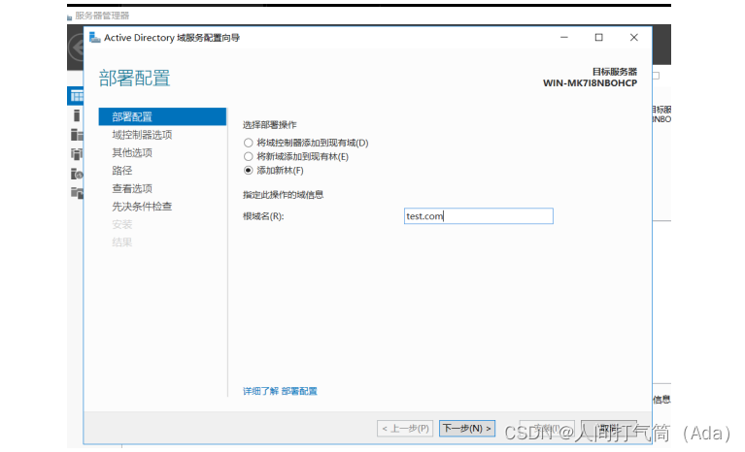745x452 pixels.
Task: Minimize the AD configuration wizard window
Action: click(564, 38)
